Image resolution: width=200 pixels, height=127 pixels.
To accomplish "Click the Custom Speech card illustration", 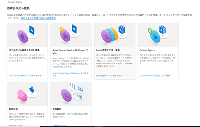I will [x=158, y=35].
